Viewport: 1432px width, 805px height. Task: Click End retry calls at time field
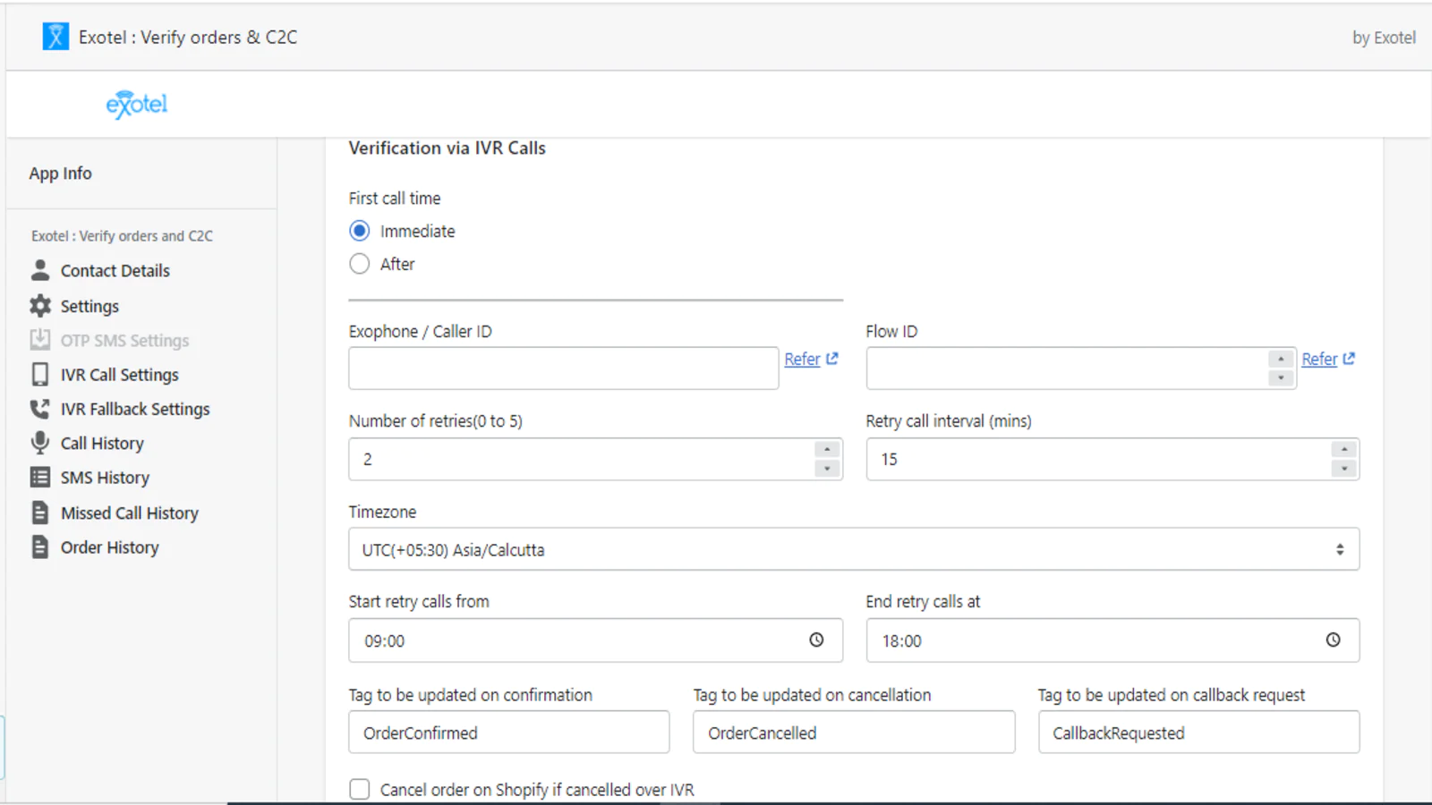[1112, 640]
